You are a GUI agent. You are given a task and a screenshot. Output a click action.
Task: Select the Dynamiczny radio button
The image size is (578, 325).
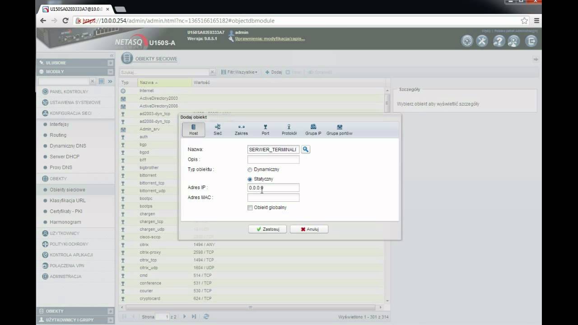pos(250,170)
